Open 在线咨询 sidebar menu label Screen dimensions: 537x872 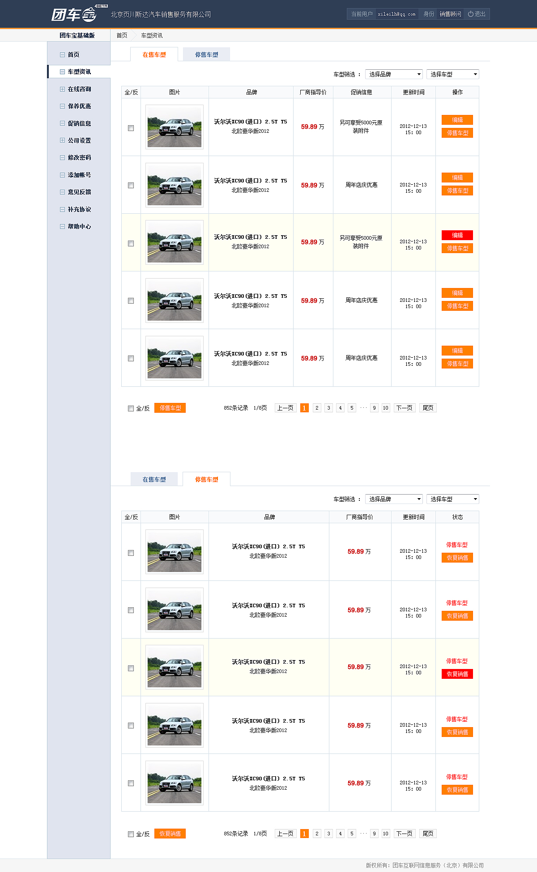pos(79,89)
